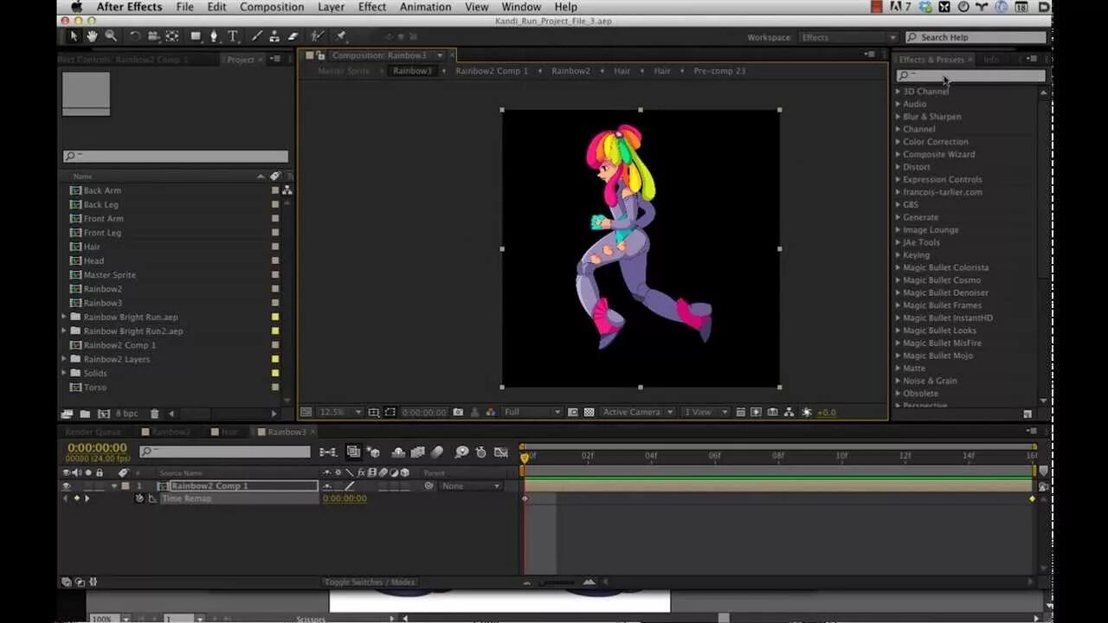Select the Selection arrow tool
This screenshot has height=623, width=1108.
pyautogui.click(x=74, y=36)
